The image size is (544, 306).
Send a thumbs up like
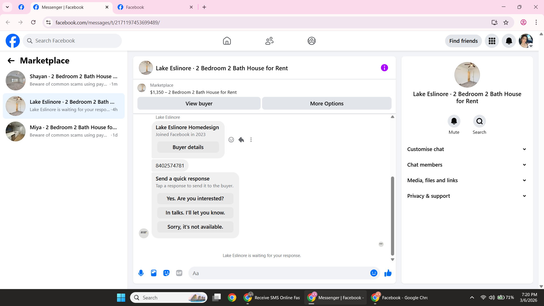coord(388,273)
